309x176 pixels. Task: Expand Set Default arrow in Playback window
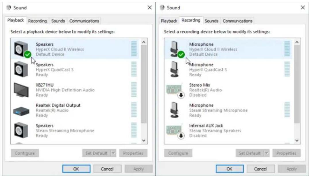113,153
